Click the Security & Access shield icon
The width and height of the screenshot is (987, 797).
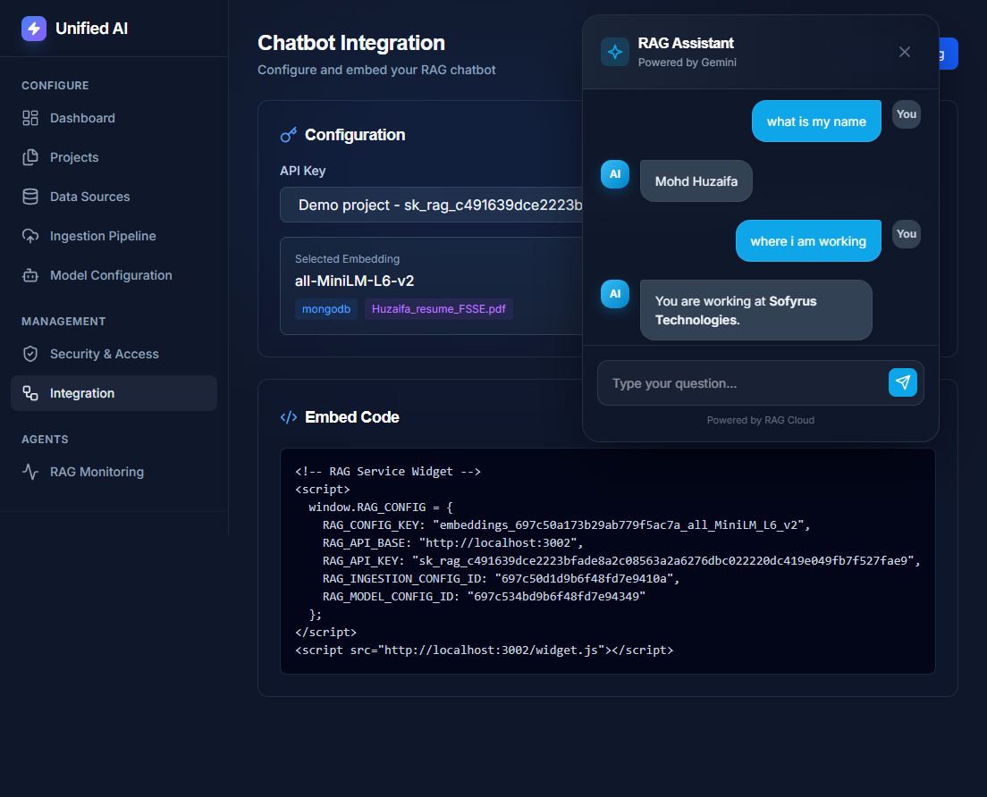(30, 354)
